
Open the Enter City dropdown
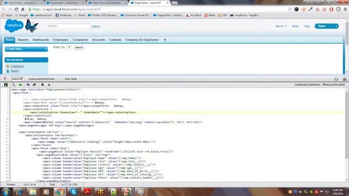[x=69, y=47]
